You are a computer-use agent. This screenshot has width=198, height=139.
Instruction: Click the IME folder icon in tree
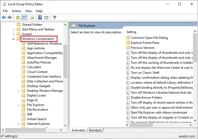(x=23, y=114)
